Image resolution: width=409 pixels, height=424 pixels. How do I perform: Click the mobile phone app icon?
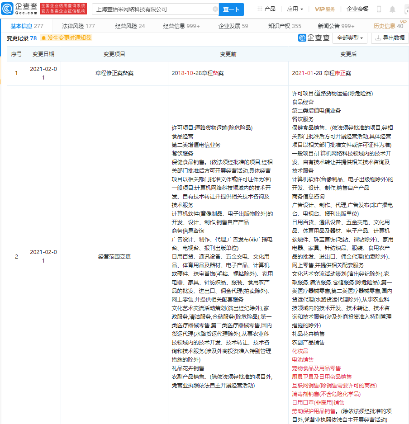(x=379, y=9)
